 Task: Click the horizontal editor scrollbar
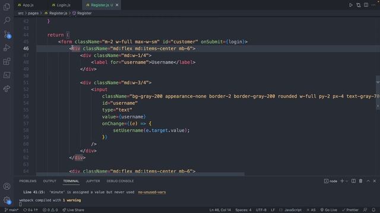click(x=140, y=174)
